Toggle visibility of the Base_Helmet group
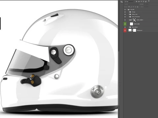The width and height of the screenshot is (158, 118). (125, 27)
